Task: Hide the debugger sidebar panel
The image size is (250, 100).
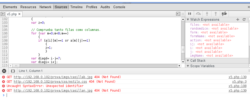Action: coord(178,14)
